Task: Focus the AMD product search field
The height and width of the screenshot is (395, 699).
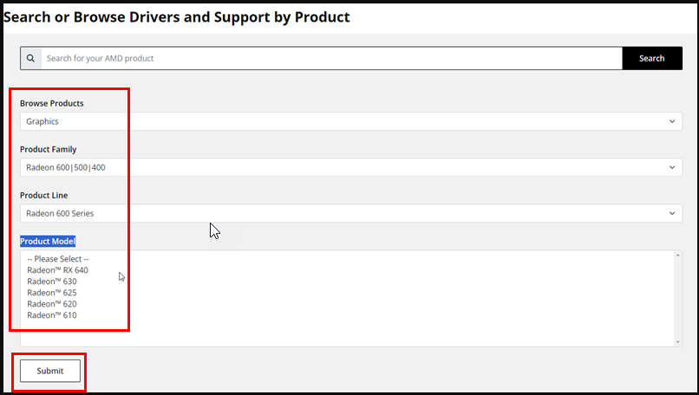Action: coord(330,58)
